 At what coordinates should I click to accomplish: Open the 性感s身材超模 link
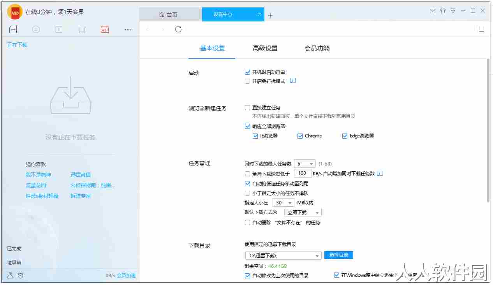(x=42, y=196)
